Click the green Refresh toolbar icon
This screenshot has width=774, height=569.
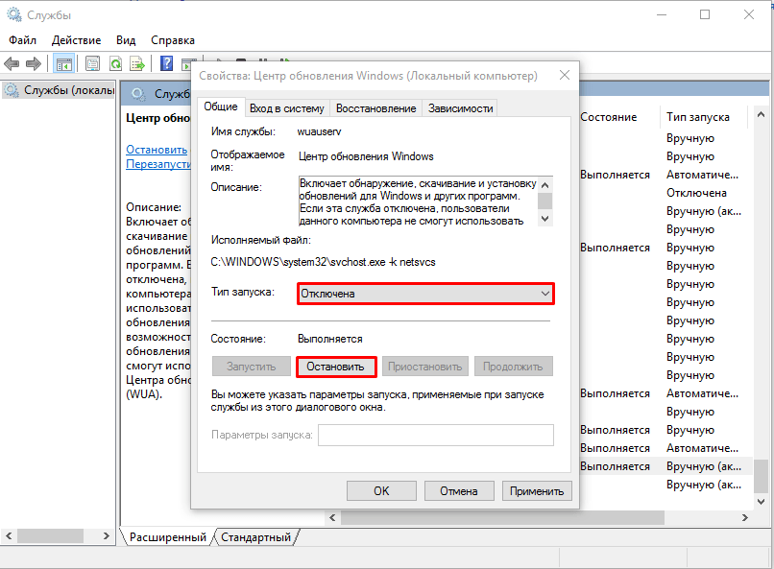(115, 63)
